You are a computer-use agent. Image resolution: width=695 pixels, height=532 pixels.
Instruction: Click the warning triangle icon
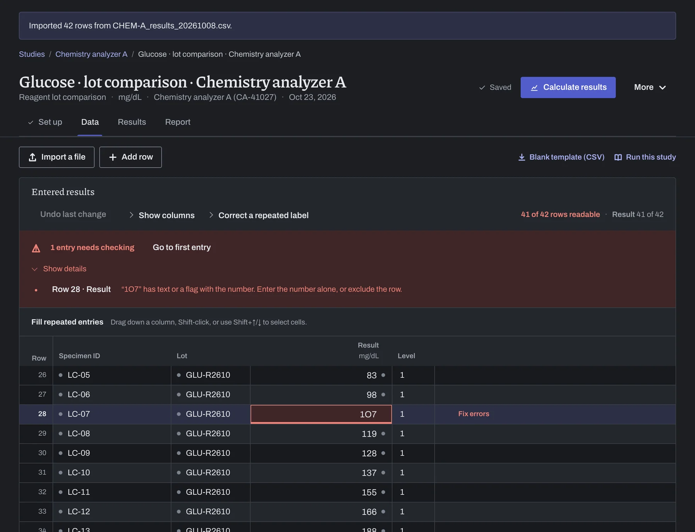[36, 248]
